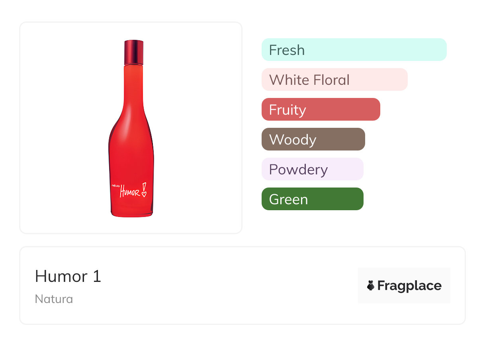Click the Fragplace logo icon
The image size is (485, 344).
[x=371, y=285]
